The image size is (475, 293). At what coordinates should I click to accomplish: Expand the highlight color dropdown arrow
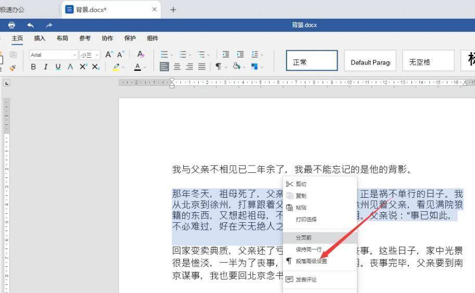click(123, 67)
